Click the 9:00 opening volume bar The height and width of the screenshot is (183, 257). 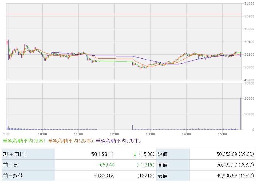click(x=7, y=123)
